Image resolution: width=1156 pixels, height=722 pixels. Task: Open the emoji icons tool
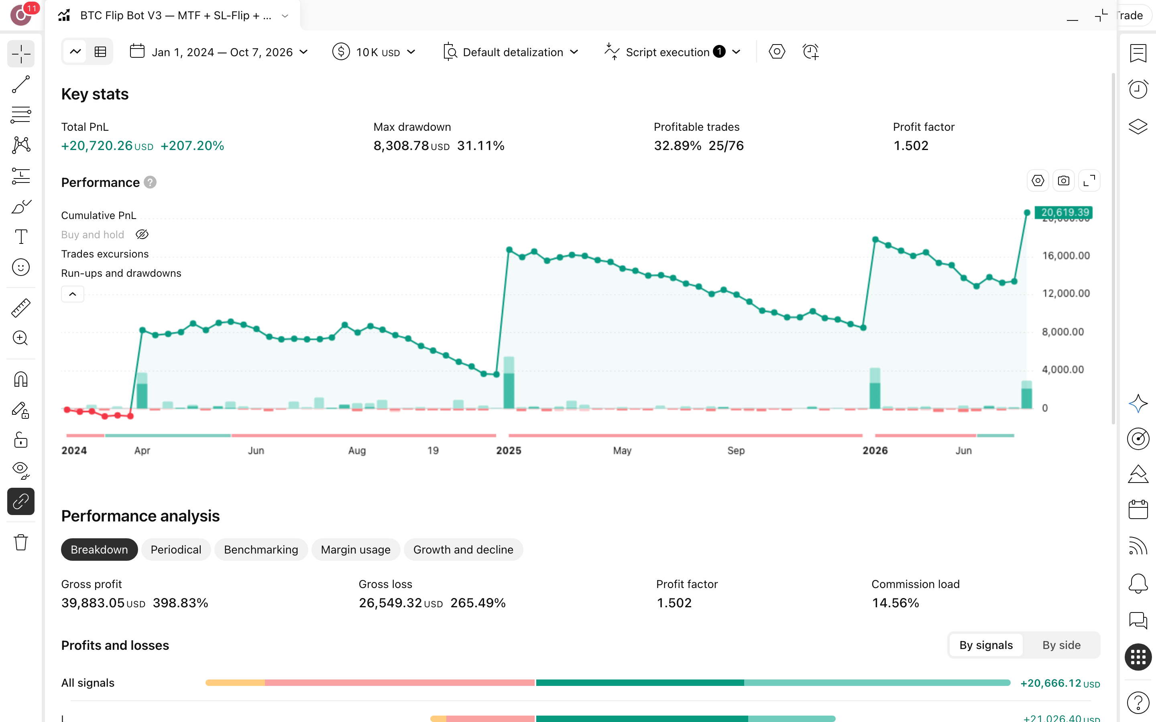[20, 268]
